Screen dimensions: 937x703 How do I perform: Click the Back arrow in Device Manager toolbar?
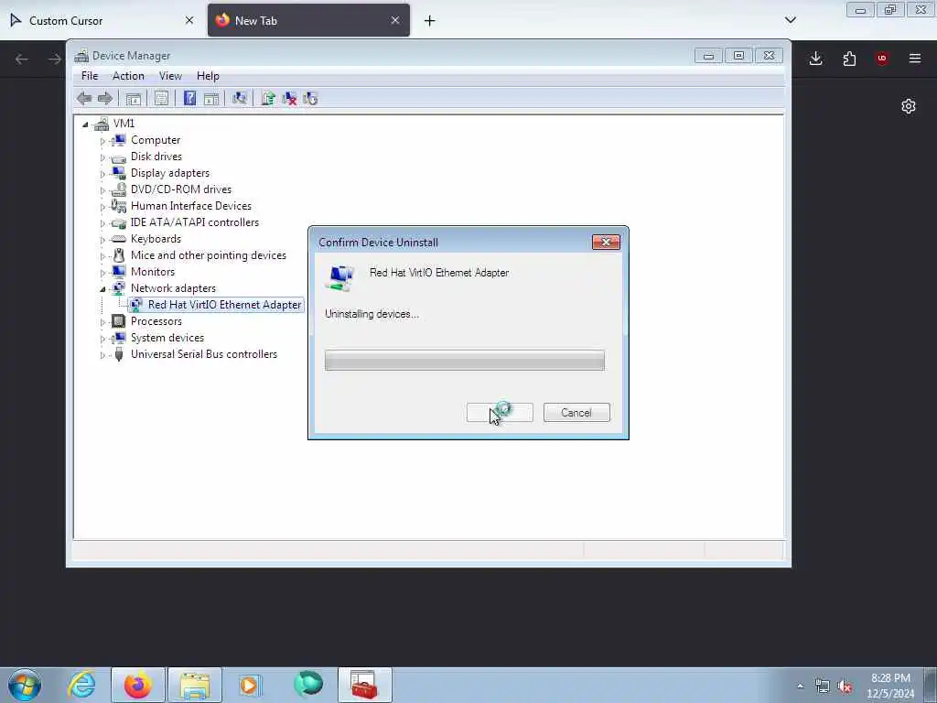[x=84, y=99]
